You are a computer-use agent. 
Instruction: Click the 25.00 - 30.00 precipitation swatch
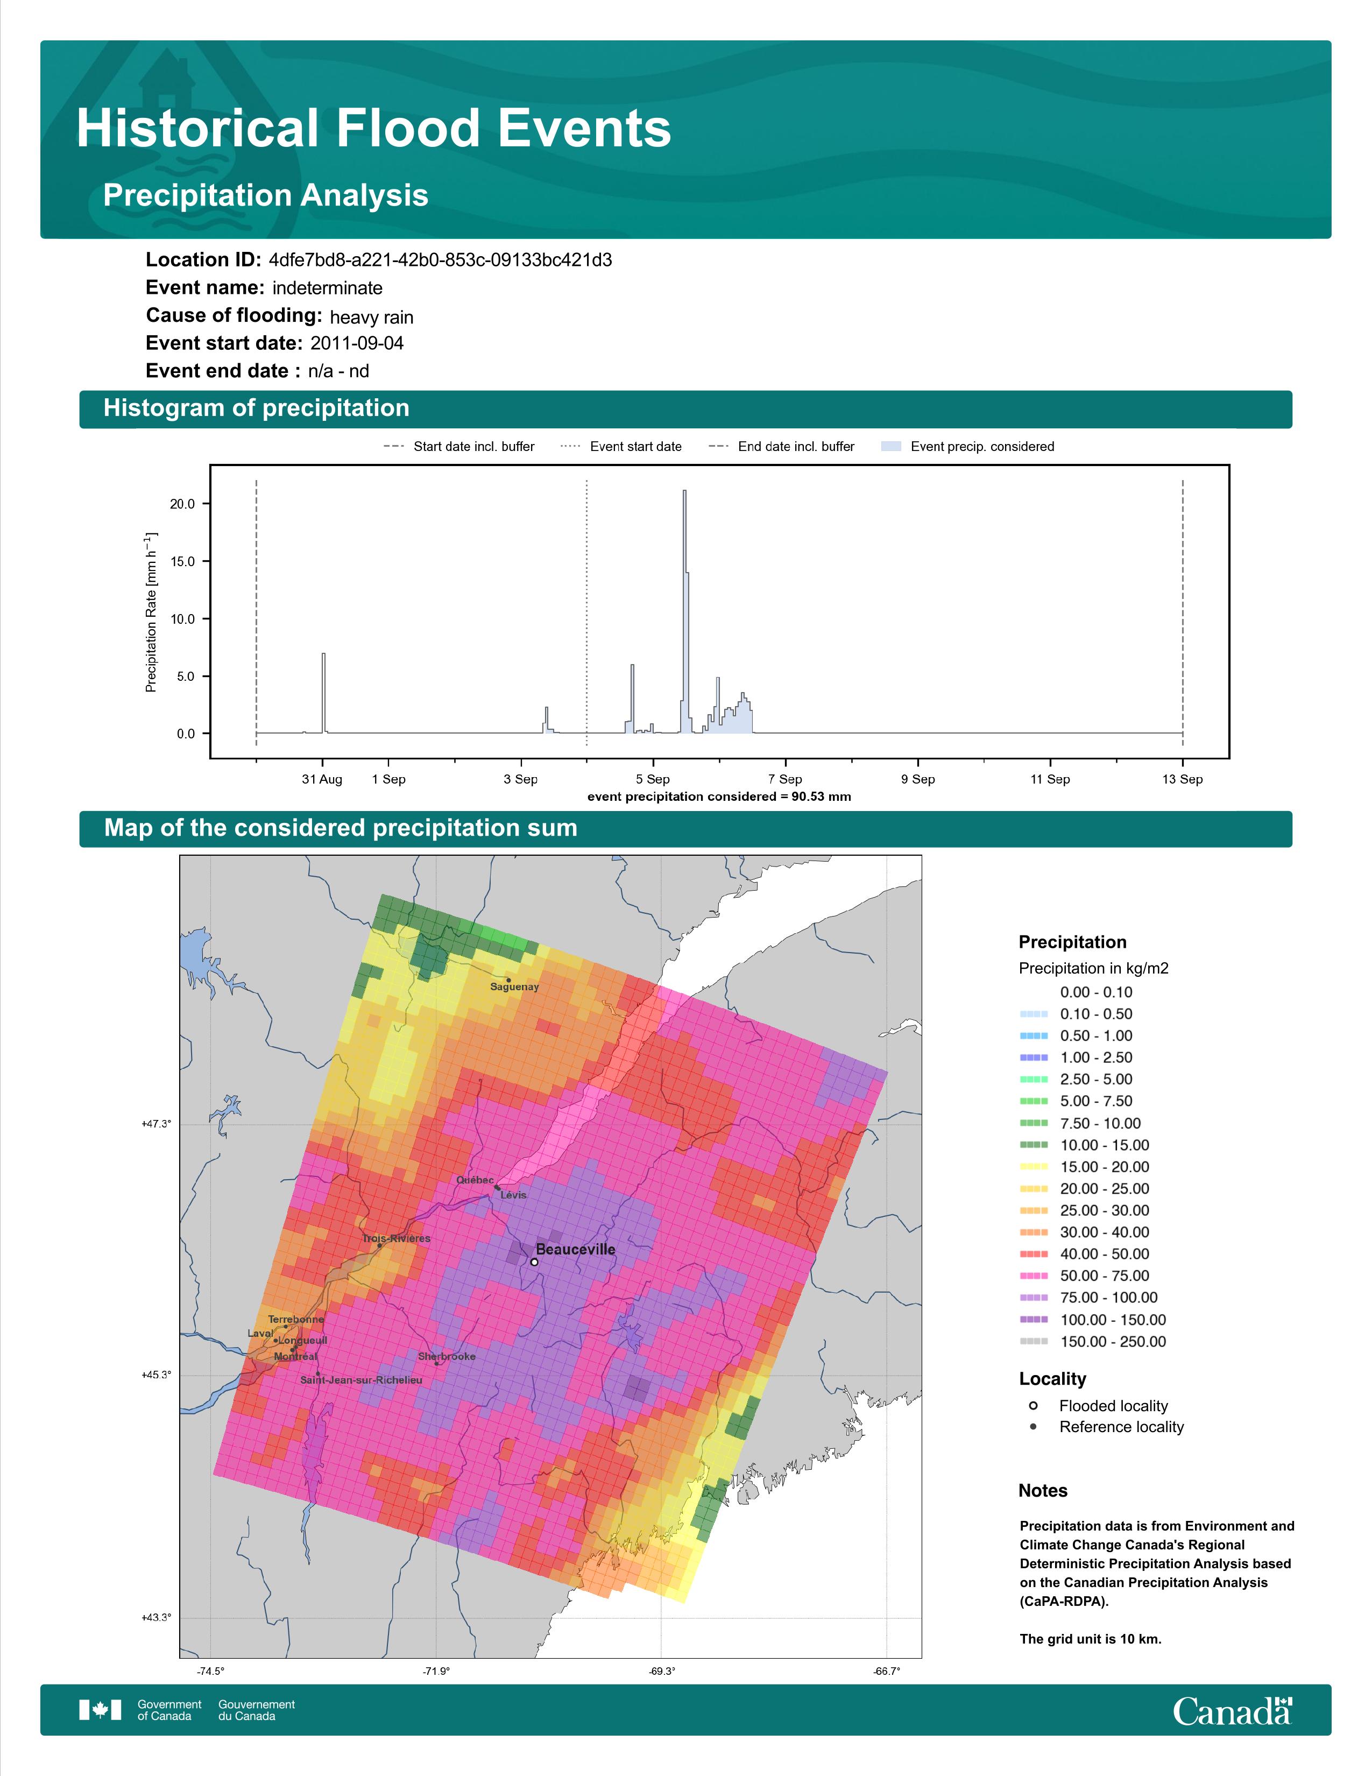(x=1033, y=1211)
